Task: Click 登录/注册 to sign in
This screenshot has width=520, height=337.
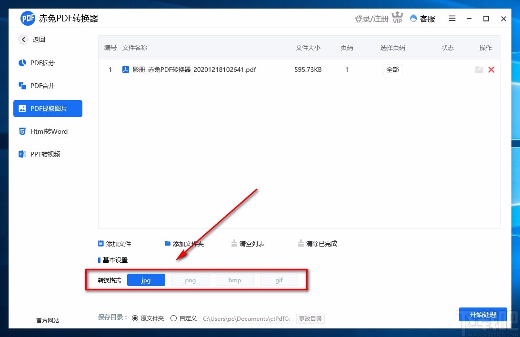Action: (x=371, y=17)
